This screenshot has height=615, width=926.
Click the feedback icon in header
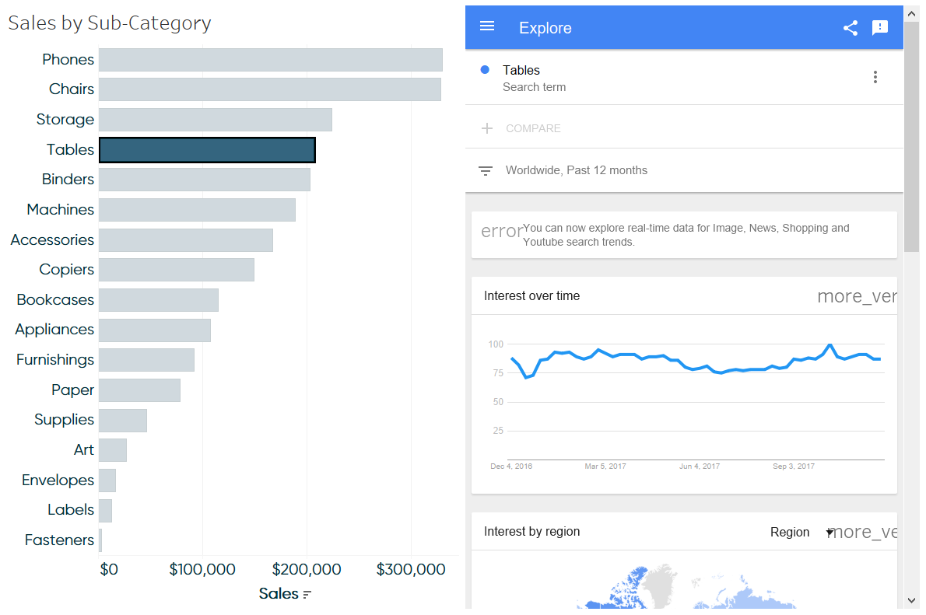click(x=880, y=28)
